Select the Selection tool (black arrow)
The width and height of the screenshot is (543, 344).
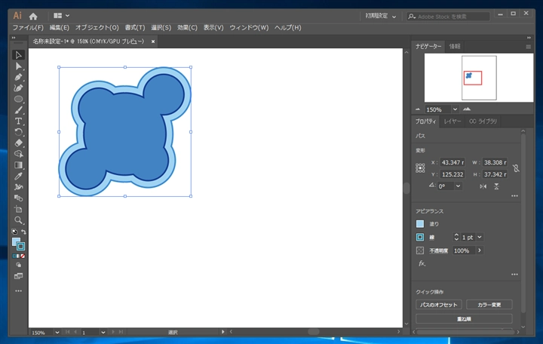coord(18,55)
